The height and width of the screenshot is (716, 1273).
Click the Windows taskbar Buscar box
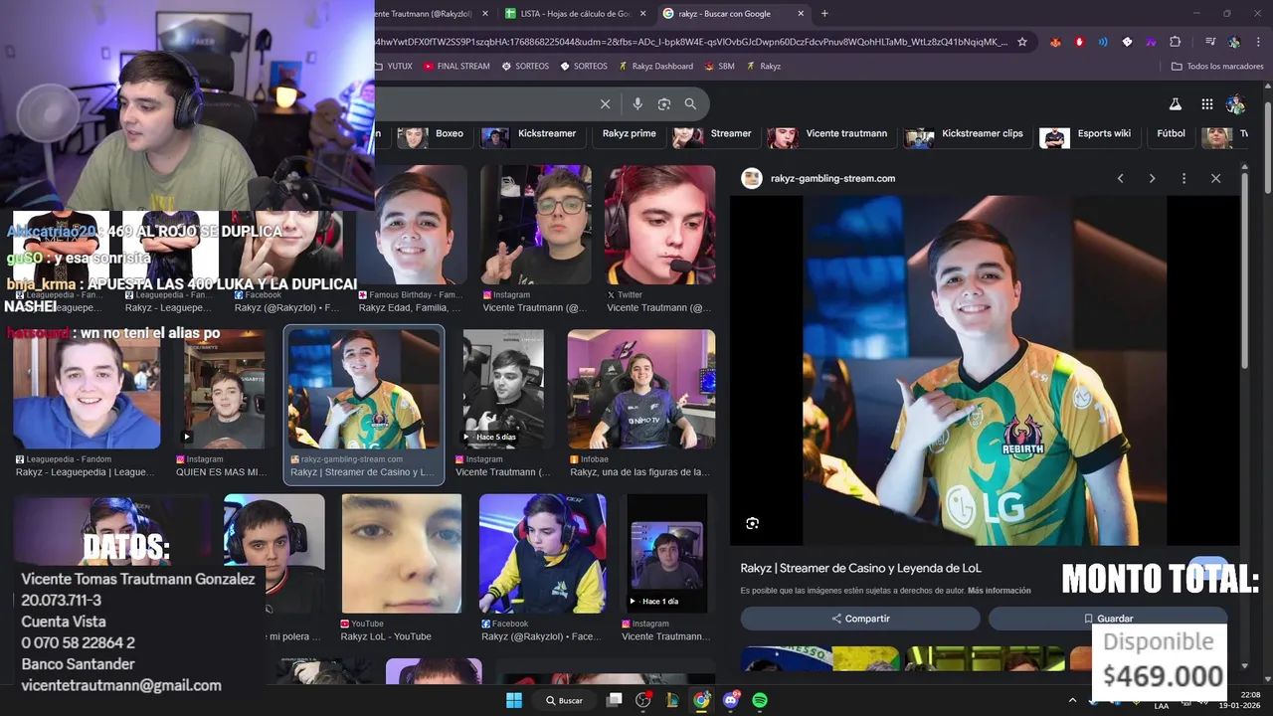564,700
